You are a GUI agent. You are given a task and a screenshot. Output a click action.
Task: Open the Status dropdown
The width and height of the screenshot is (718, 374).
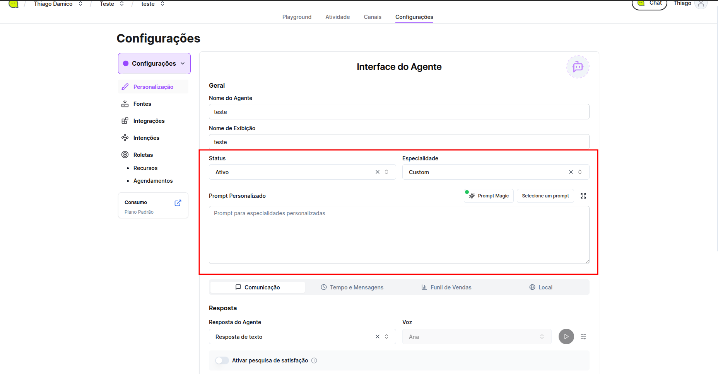point(294,172)
